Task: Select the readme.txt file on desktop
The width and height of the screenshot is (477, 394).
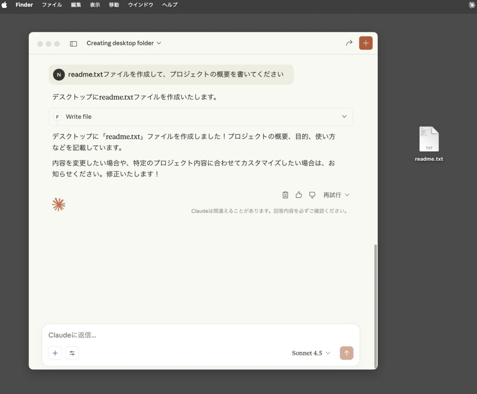Action: 429,140
